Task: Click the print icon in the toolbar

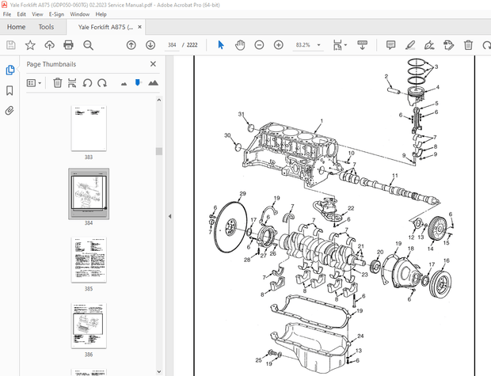Action: 69,45
